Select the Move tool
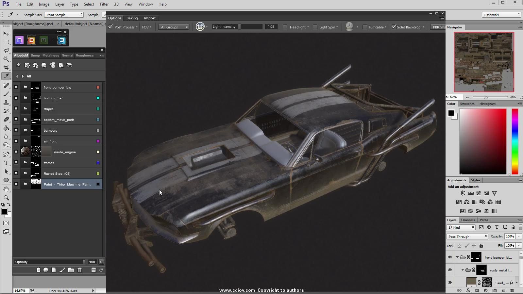This screenshot has height=294, width=523. [6, 33]
